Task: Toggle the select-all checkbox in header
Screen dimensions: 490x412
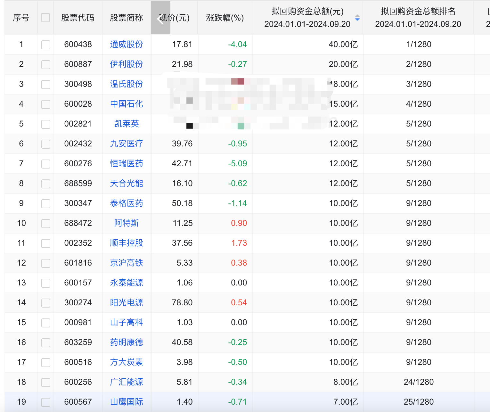Action: click(x=45, y=18)
